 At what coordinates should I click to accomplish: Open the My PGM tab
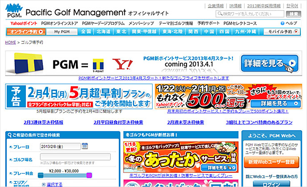pos(62,32)
